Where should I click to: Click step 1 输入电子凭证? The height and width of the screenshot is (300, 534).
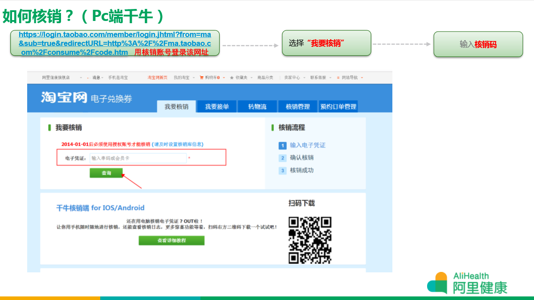coord(302,145)
